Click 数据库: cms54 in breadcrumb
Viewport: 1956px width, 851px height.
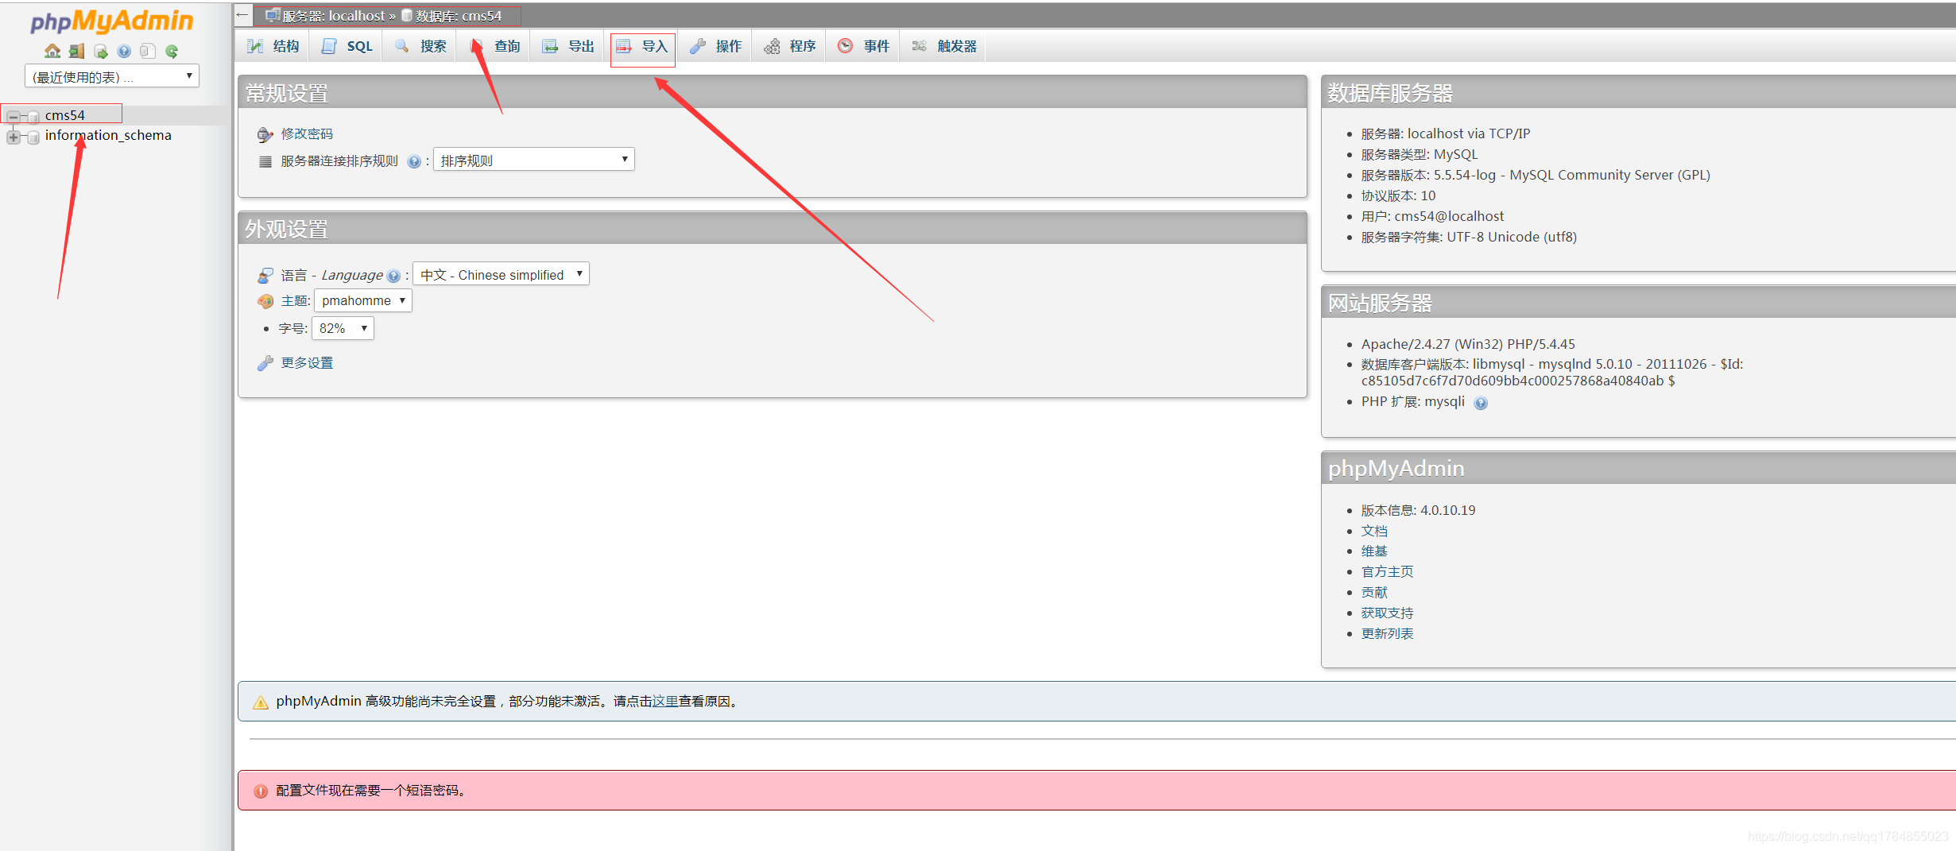coord(459,15)
